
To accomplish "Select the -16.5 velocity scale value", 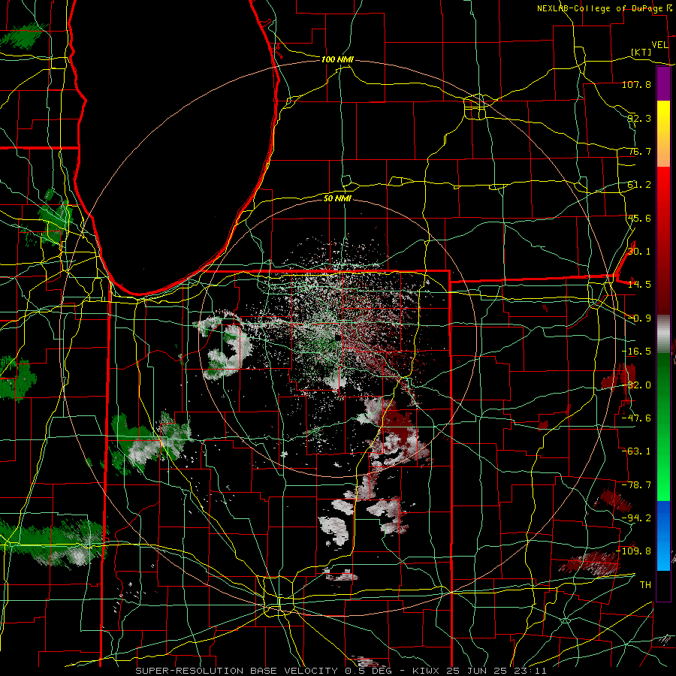I will tap(636, 352).
